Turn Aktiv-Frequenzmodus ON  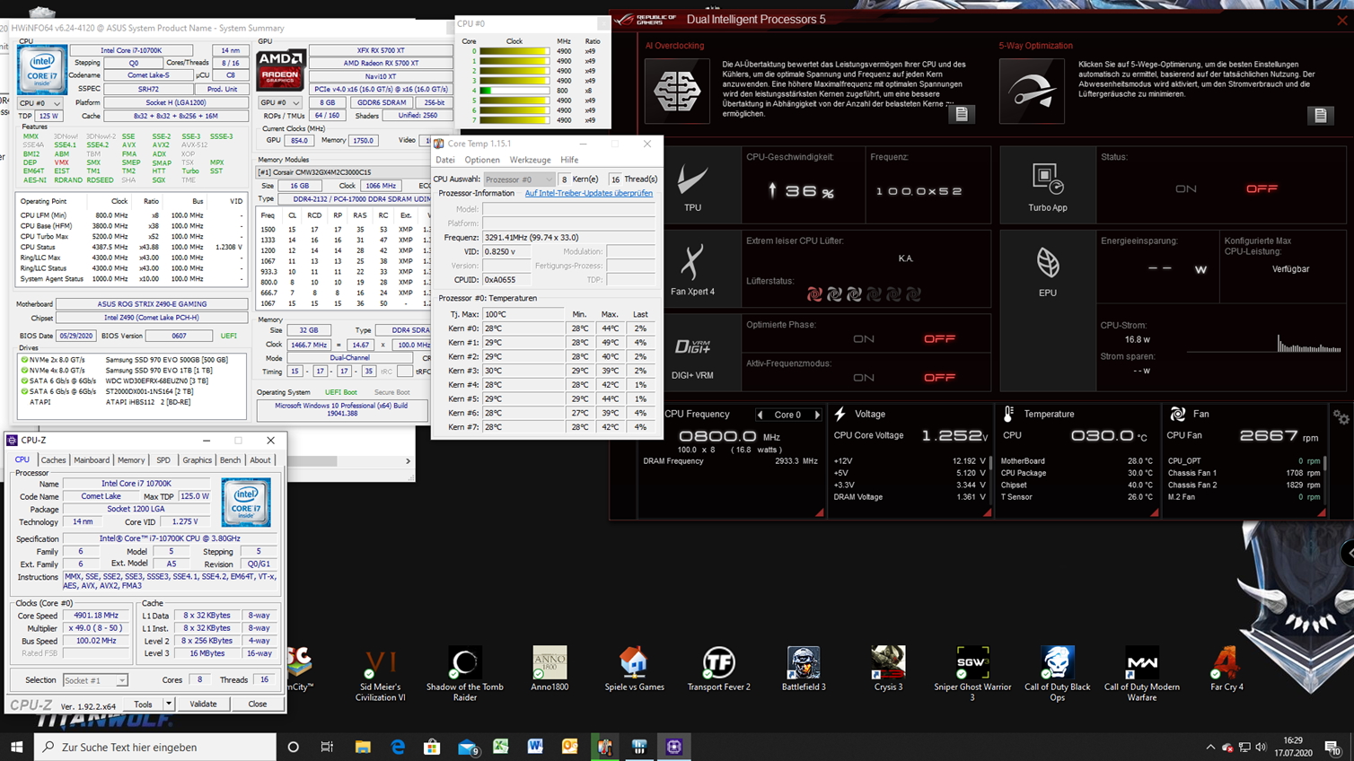point(864,378)
